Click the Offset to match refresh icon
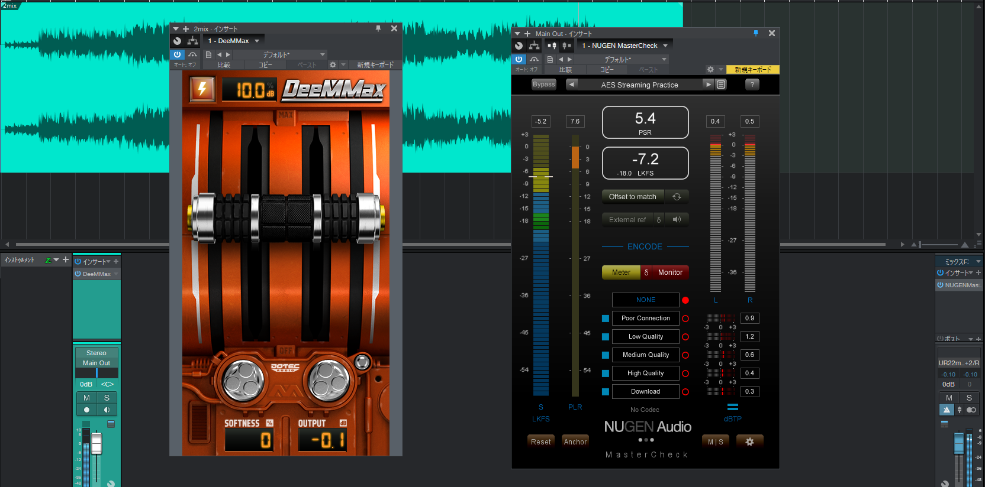985x487 pixels. click(x=677, y=197)
